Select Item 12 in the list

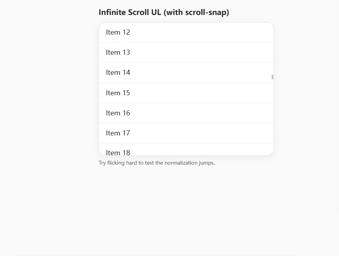pos(118,32)
